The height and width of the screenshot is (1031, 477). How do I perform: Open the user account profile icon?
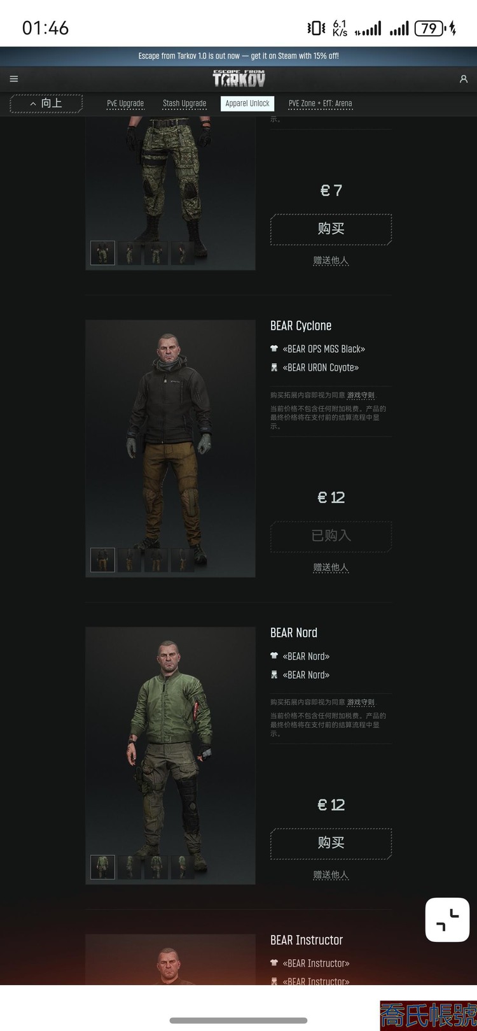464,79
